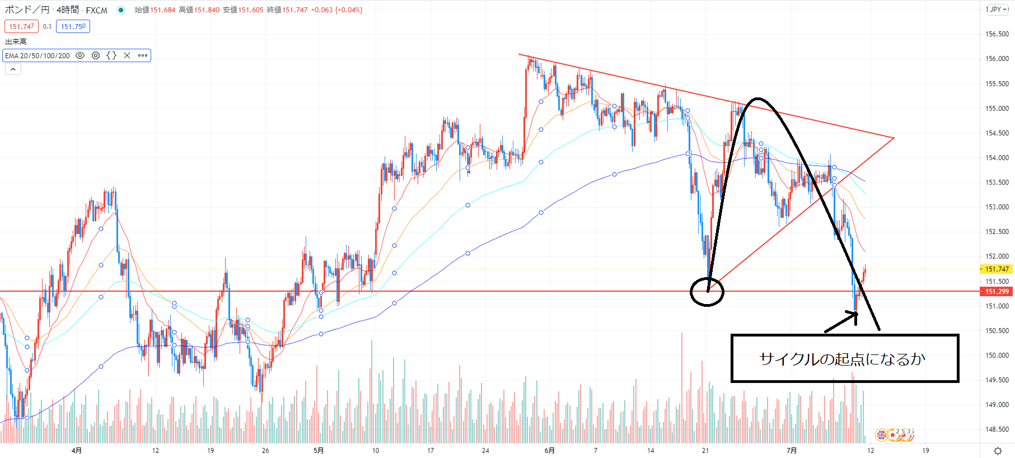The width and height of the screenshot is (1015, 458).
Task: Open EMA 20/50/100/200 indicator settings gear
Action: tap(96, 55)
